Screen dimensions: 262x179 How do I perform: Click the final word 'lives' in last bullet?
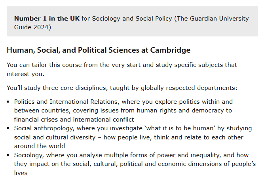click(x=21, y=173)
